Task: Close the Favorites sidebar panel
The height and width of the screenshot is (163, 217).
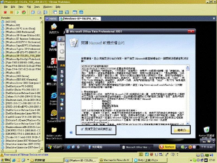Action: [41, 18]
